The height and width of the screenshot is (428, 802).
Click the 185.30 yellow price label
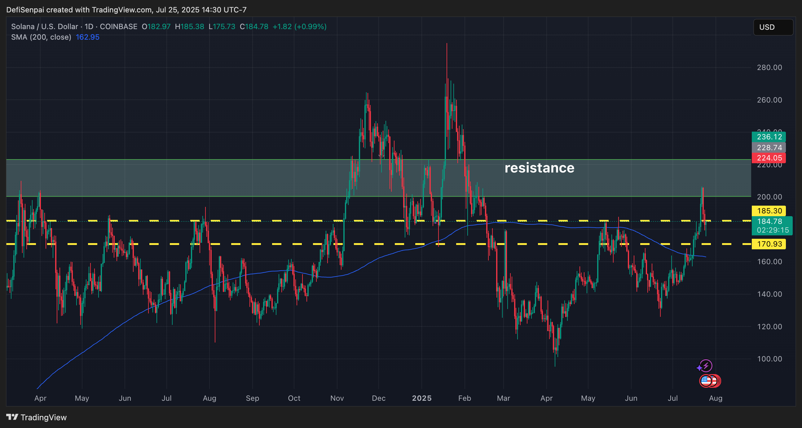[769, 211]
